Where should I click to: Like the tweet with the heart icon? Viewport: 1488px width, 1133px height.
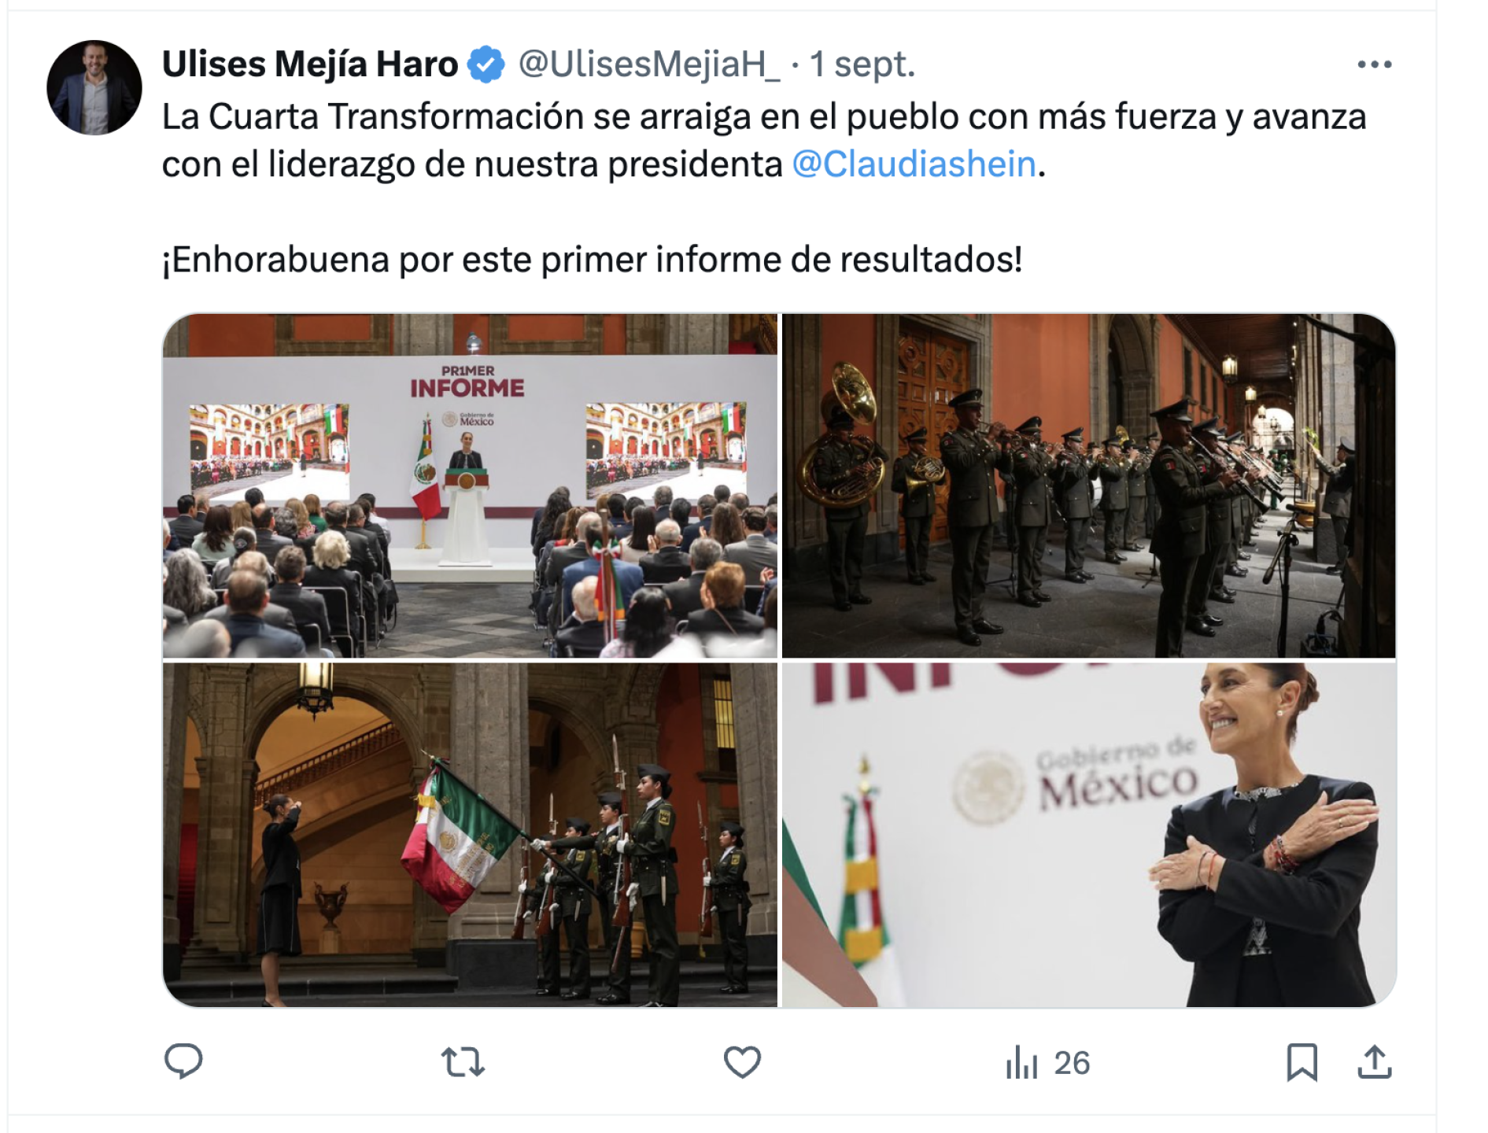(x=742, y=1062)
